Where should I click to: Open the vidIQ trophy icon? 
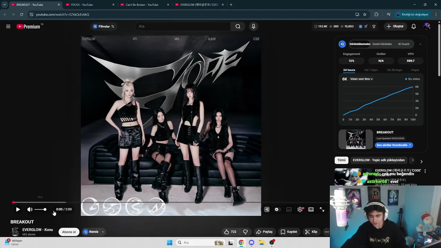pos(374,27)
